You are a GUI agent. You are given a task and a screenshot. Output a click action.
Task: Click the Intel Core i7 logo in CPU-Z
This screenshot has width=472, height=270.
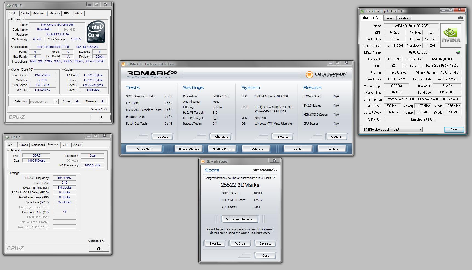(x=96, y=32)
